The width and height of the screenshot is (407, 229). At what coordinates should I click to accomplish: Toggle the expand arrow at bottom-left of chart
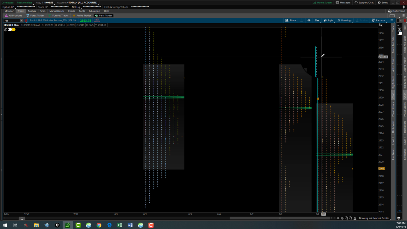[x=22, y=219]
